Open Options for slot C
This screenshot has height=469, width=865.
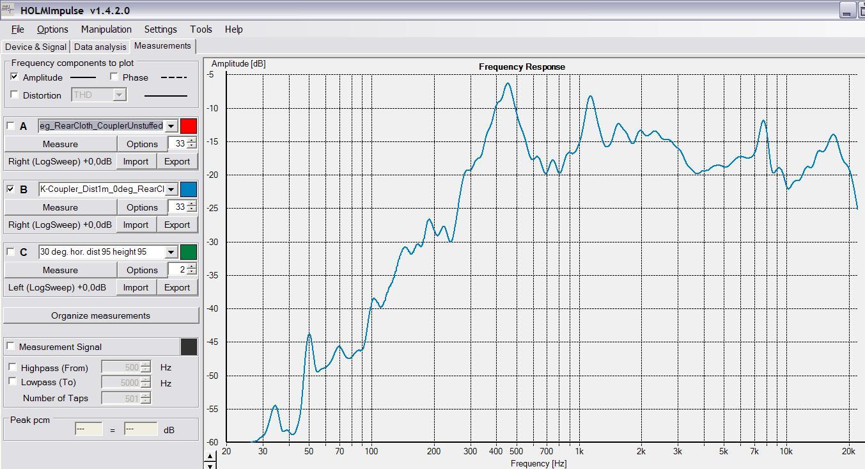pos(142,270)
